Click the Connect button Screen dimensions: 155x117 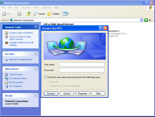click(51, 93)
